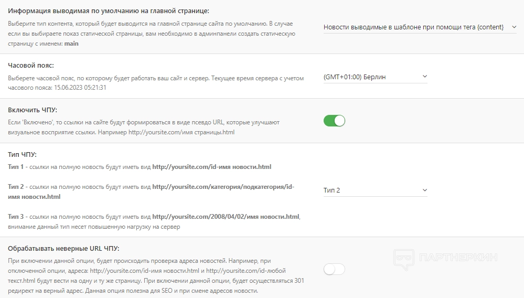Click the Обрабатывать неверные URL ЧПУ heading

[x=67, y=249]
